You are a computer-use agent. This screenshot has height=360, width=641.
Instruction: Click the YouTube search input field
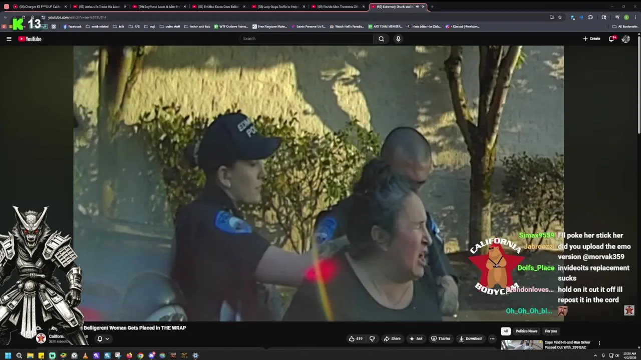click(x=305, y=38)
